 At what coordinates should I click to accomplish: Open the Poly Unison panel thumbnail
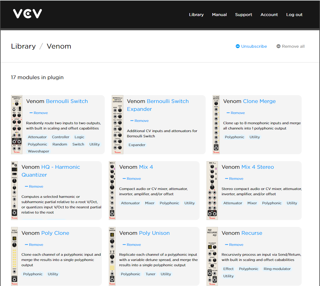[x=112, y=256]
